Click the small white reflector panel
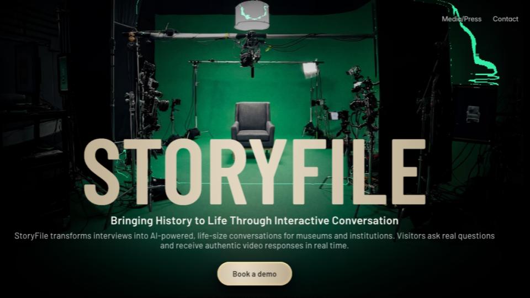 (310, 70)
